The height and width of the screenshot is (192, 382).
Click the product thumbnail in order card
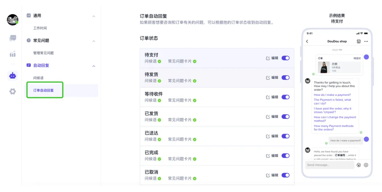pyautogui.click(x=324, y=67)
